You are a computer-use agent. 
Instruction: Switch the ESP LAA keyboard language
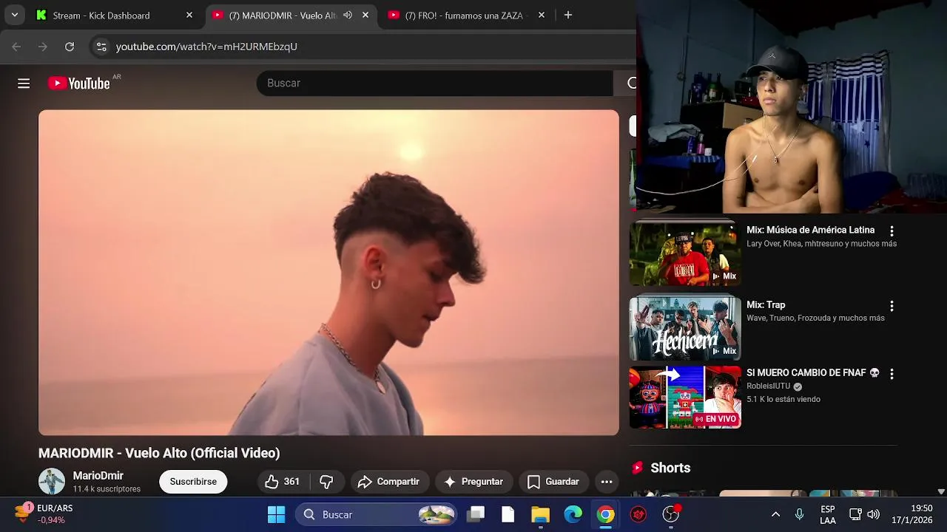(828, 514)
